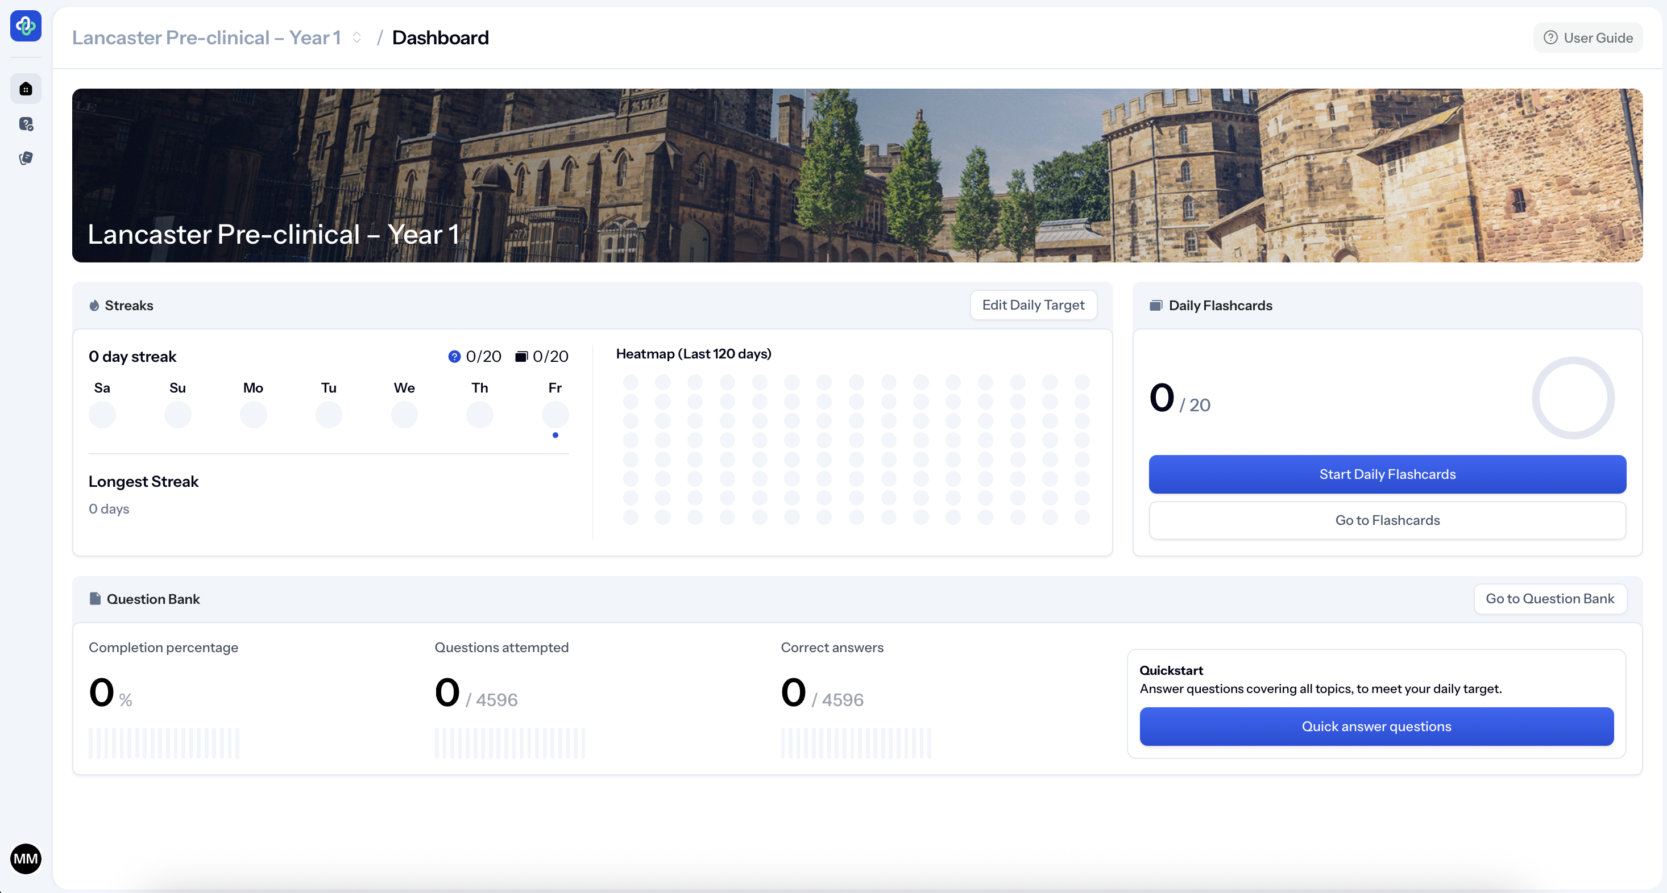Click the Streaks flame icon
The image size is (1667, 893).
[x=94, y=305]
